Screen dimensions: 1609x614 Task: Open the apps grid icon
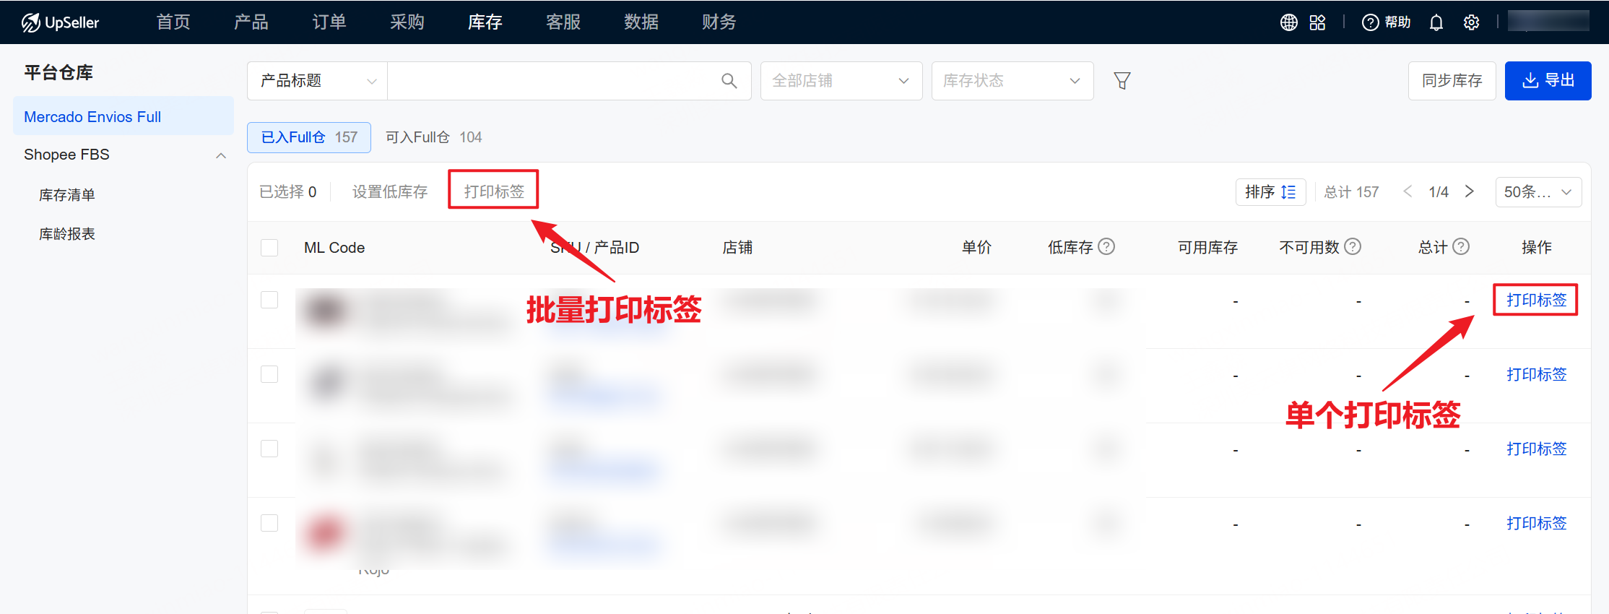coord(1317,22)
